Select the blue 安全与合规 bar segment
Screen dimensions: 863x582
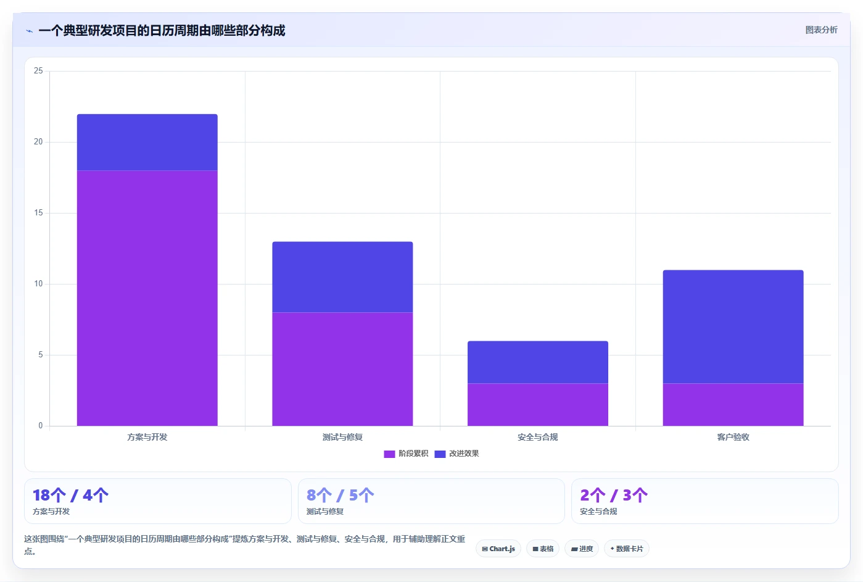[538, 362]
